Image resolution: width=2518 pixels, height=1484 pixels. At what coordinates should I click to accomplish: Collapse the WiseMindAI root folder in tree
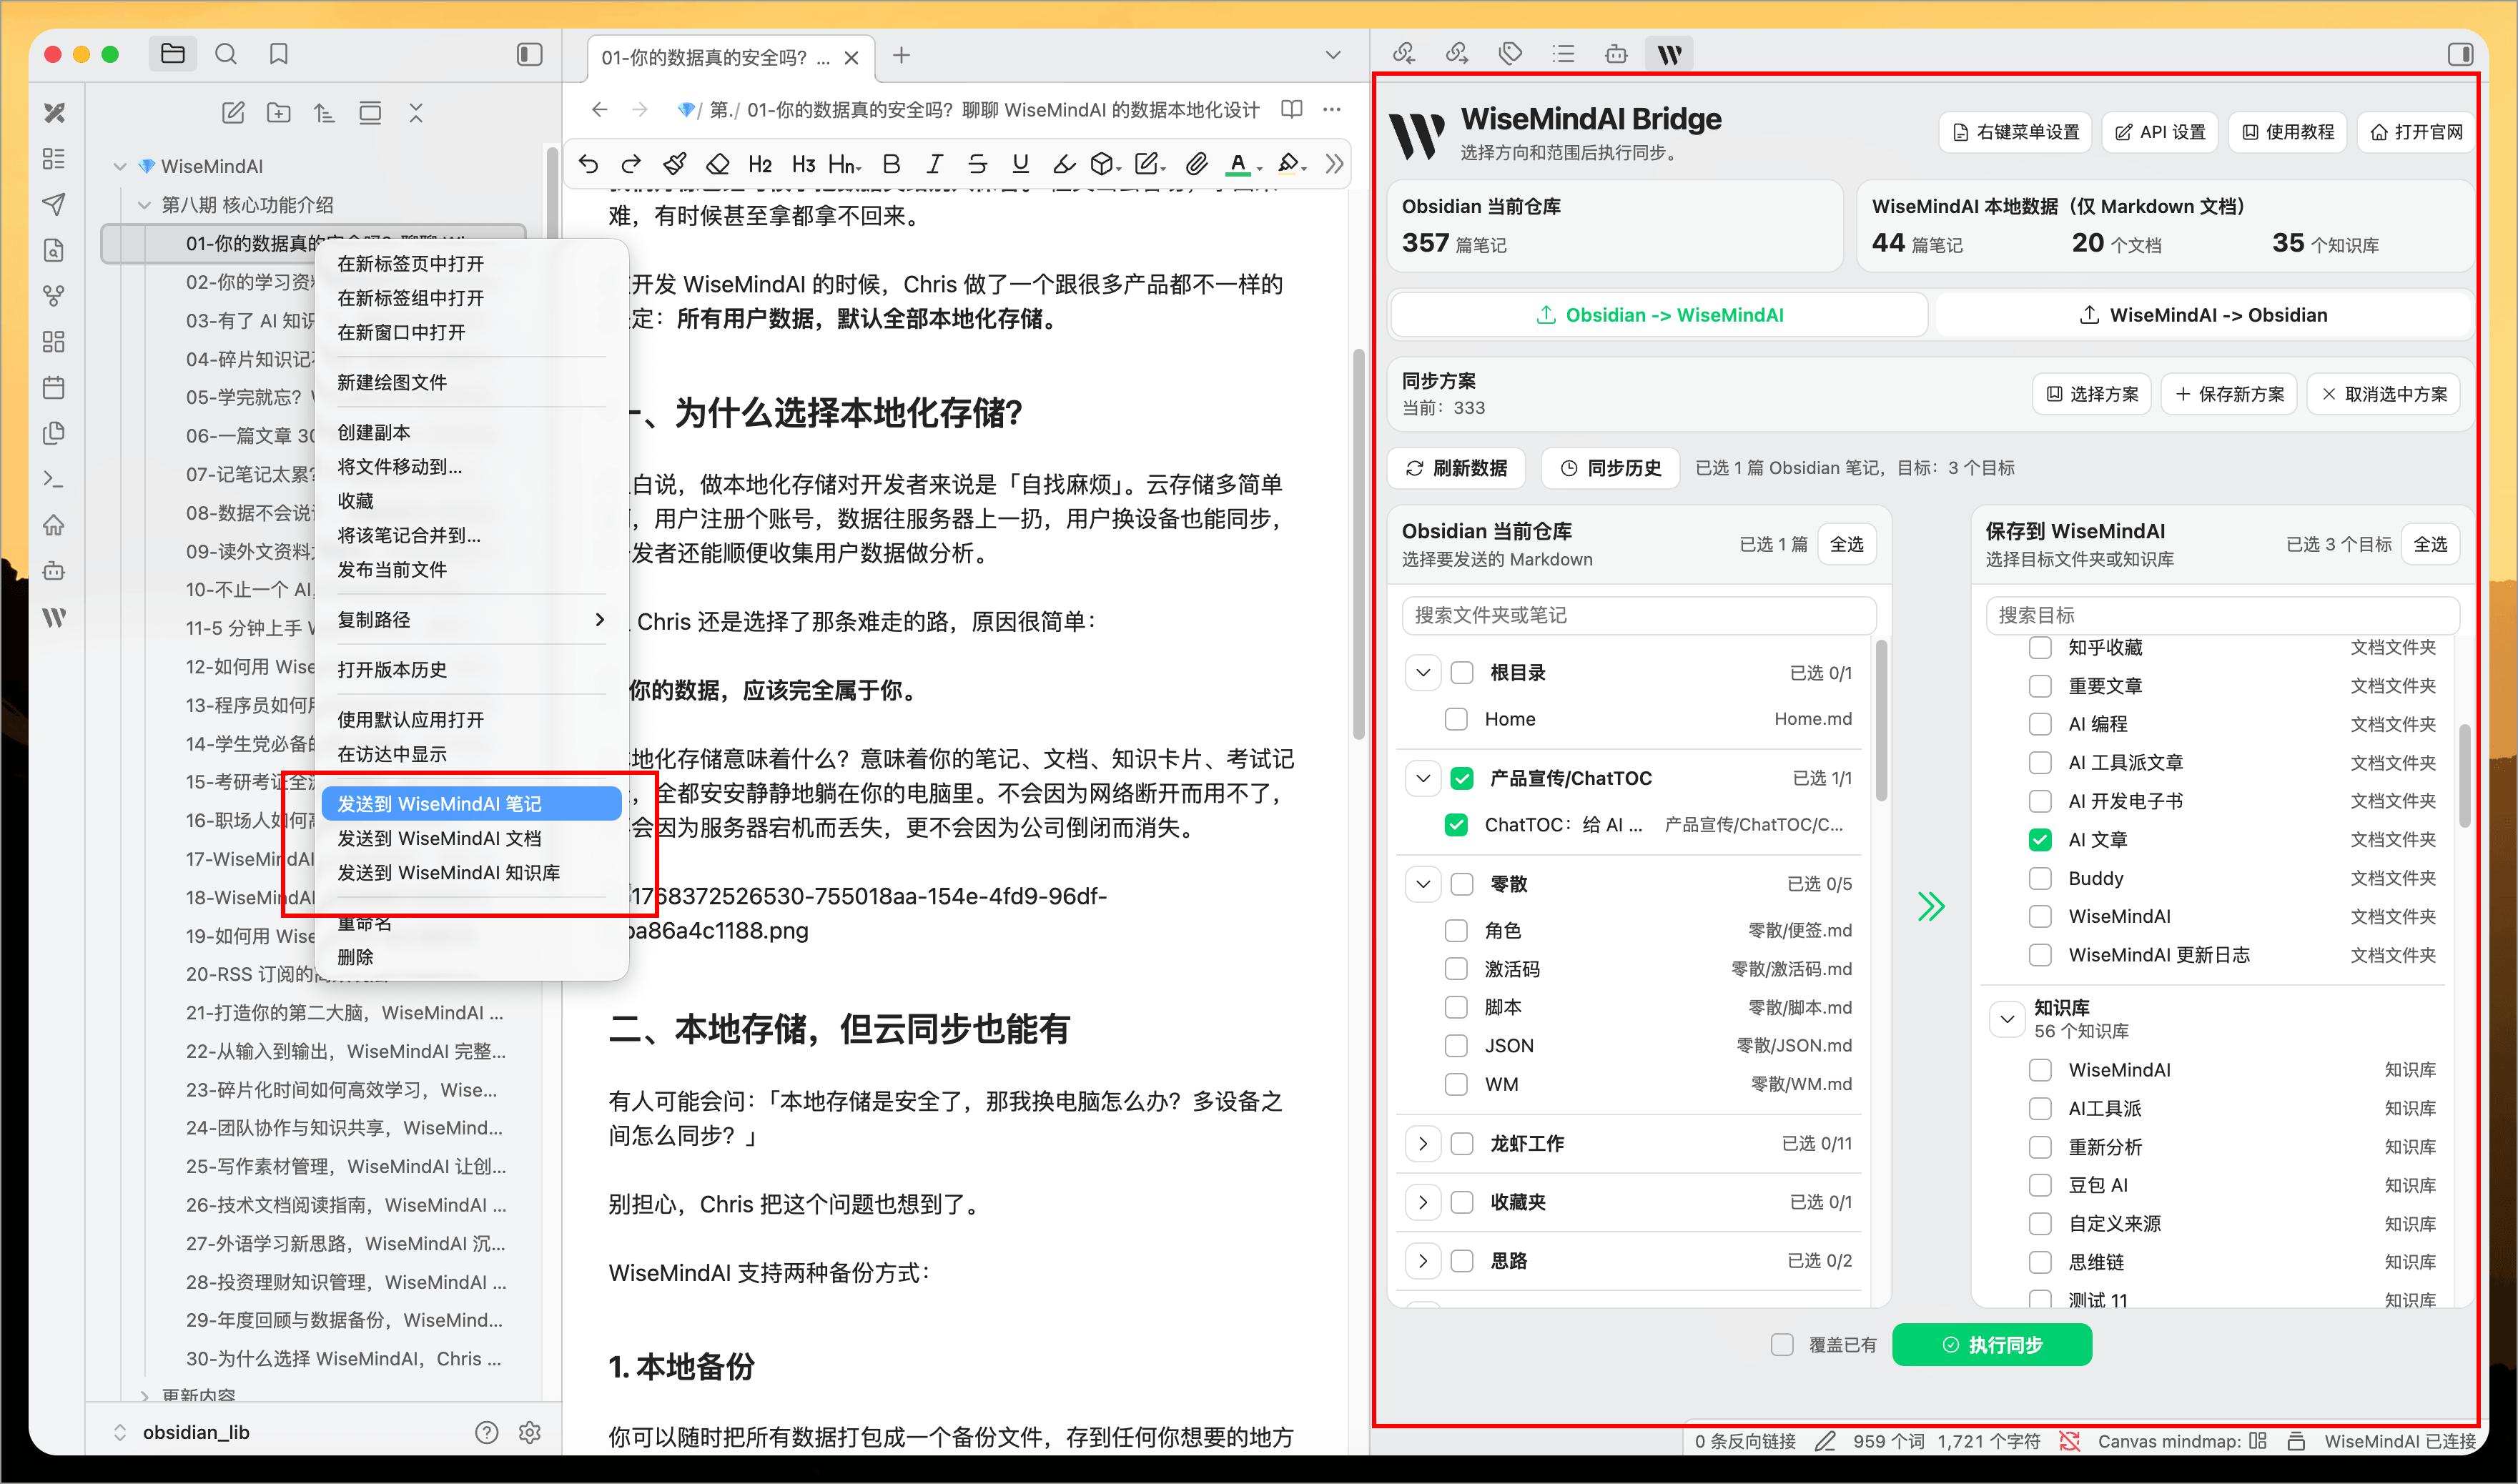tap(120, 166)
